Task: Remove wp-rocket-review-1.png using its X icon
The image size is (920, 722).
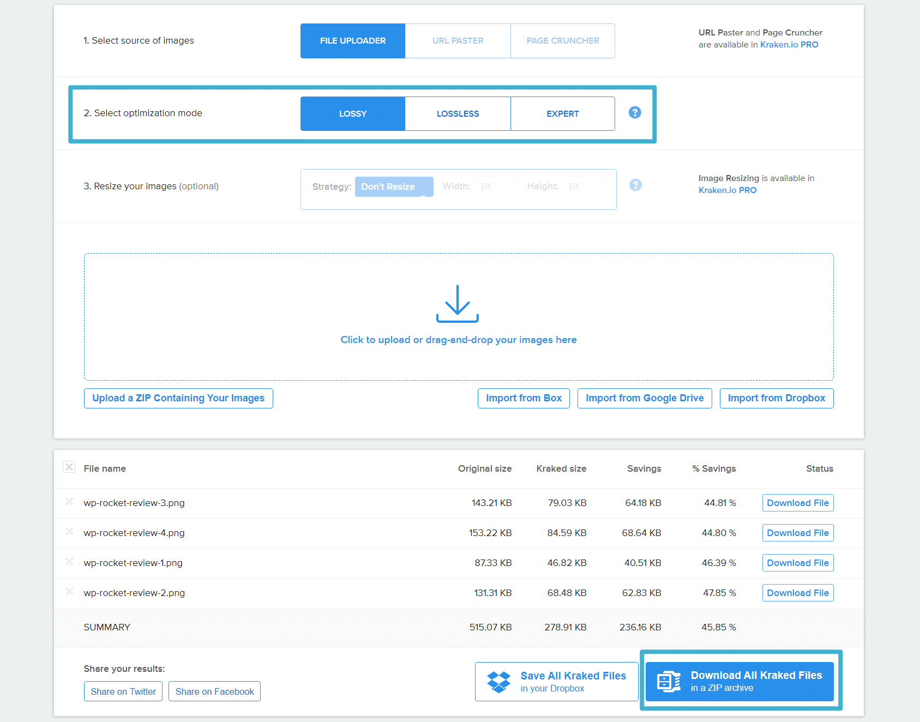Action: click(x=69, y=562)
